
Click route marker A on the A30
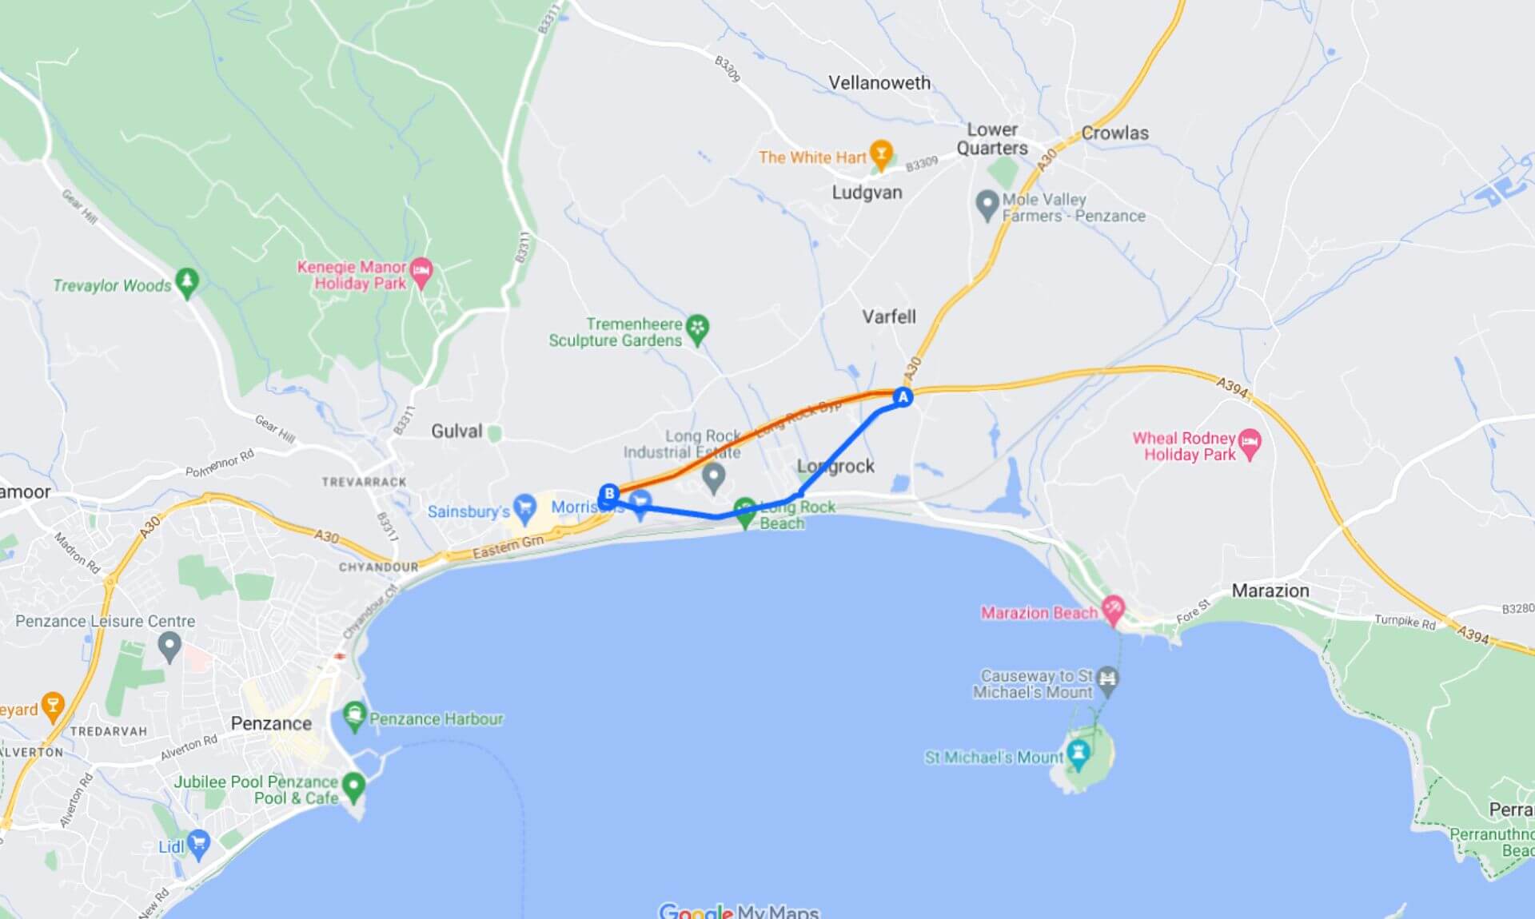pos(903,397)
